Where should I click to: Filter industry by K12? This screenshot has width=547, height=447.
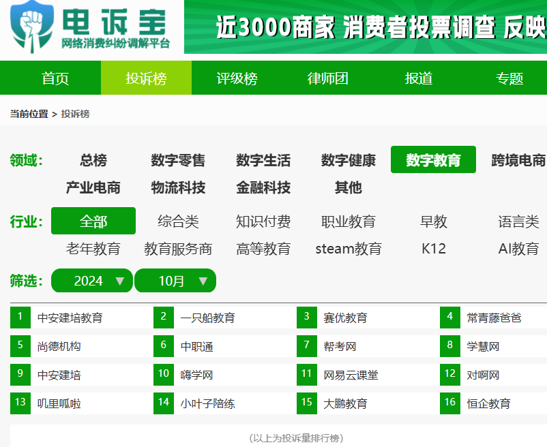[433, 249]
